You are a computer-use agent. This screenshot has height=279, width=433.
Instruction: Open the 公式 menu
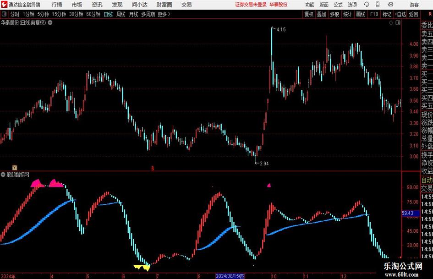338,5
